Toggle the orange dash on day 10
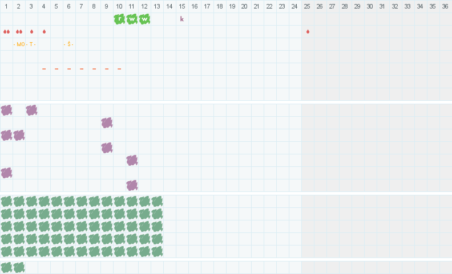The image size is (452, 274). [x=119, y=69]
